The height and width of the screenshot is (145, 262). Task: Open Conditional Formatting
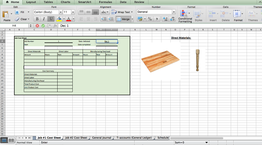185,16
